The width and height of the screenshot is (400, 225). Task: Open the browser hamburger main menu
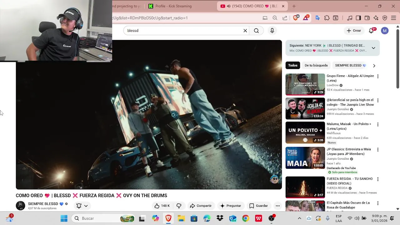pos(393,18)
